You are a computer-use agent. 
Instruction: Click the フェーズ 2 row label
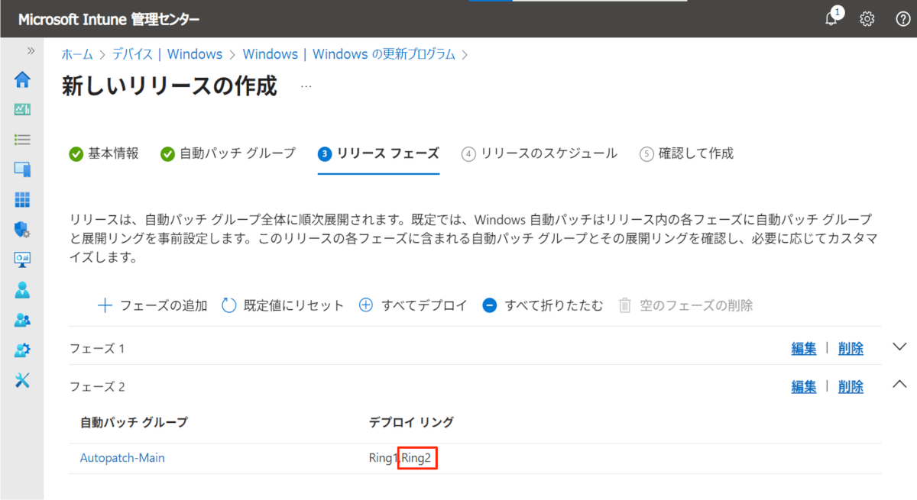(x=97, y=387)
